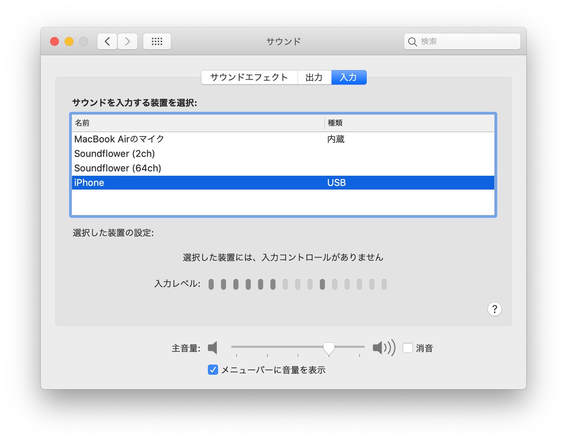This screenshot has width=567, height=443.
Task: Select the 入力 tab
Action: point(349,77)
